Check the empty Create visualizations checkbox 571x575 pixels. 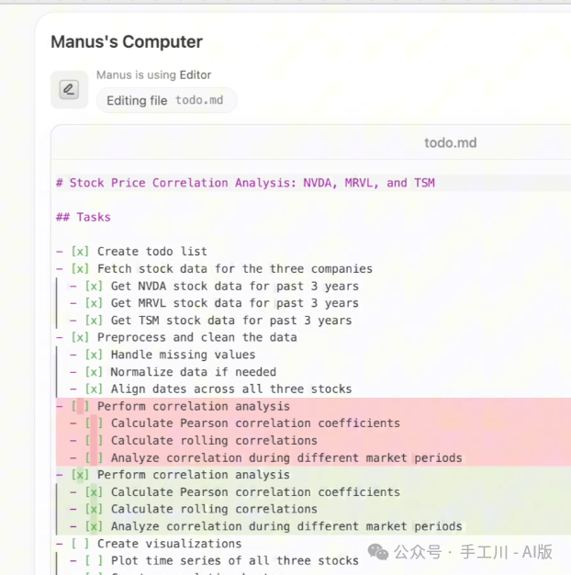coord(80,544)
